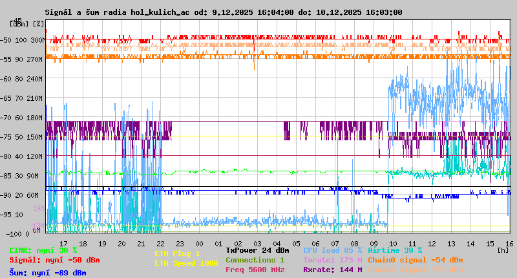Click the ETH Plug legend label
Image resolution: width=517 pixels, height=278 pixels.
(x=177, y=253)
